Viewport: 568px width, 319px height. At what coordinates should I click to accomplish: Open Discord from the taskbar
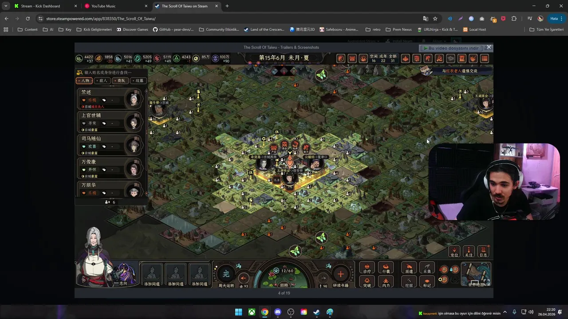(278, 312)
